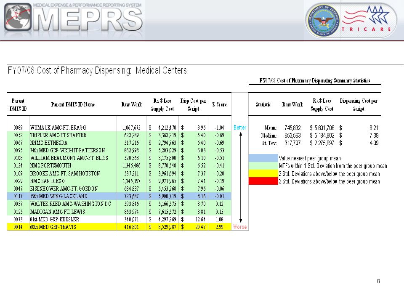Click the 'Statistic' header in summary table
This screenshot has height=303, width=404.
coord(263,104)
